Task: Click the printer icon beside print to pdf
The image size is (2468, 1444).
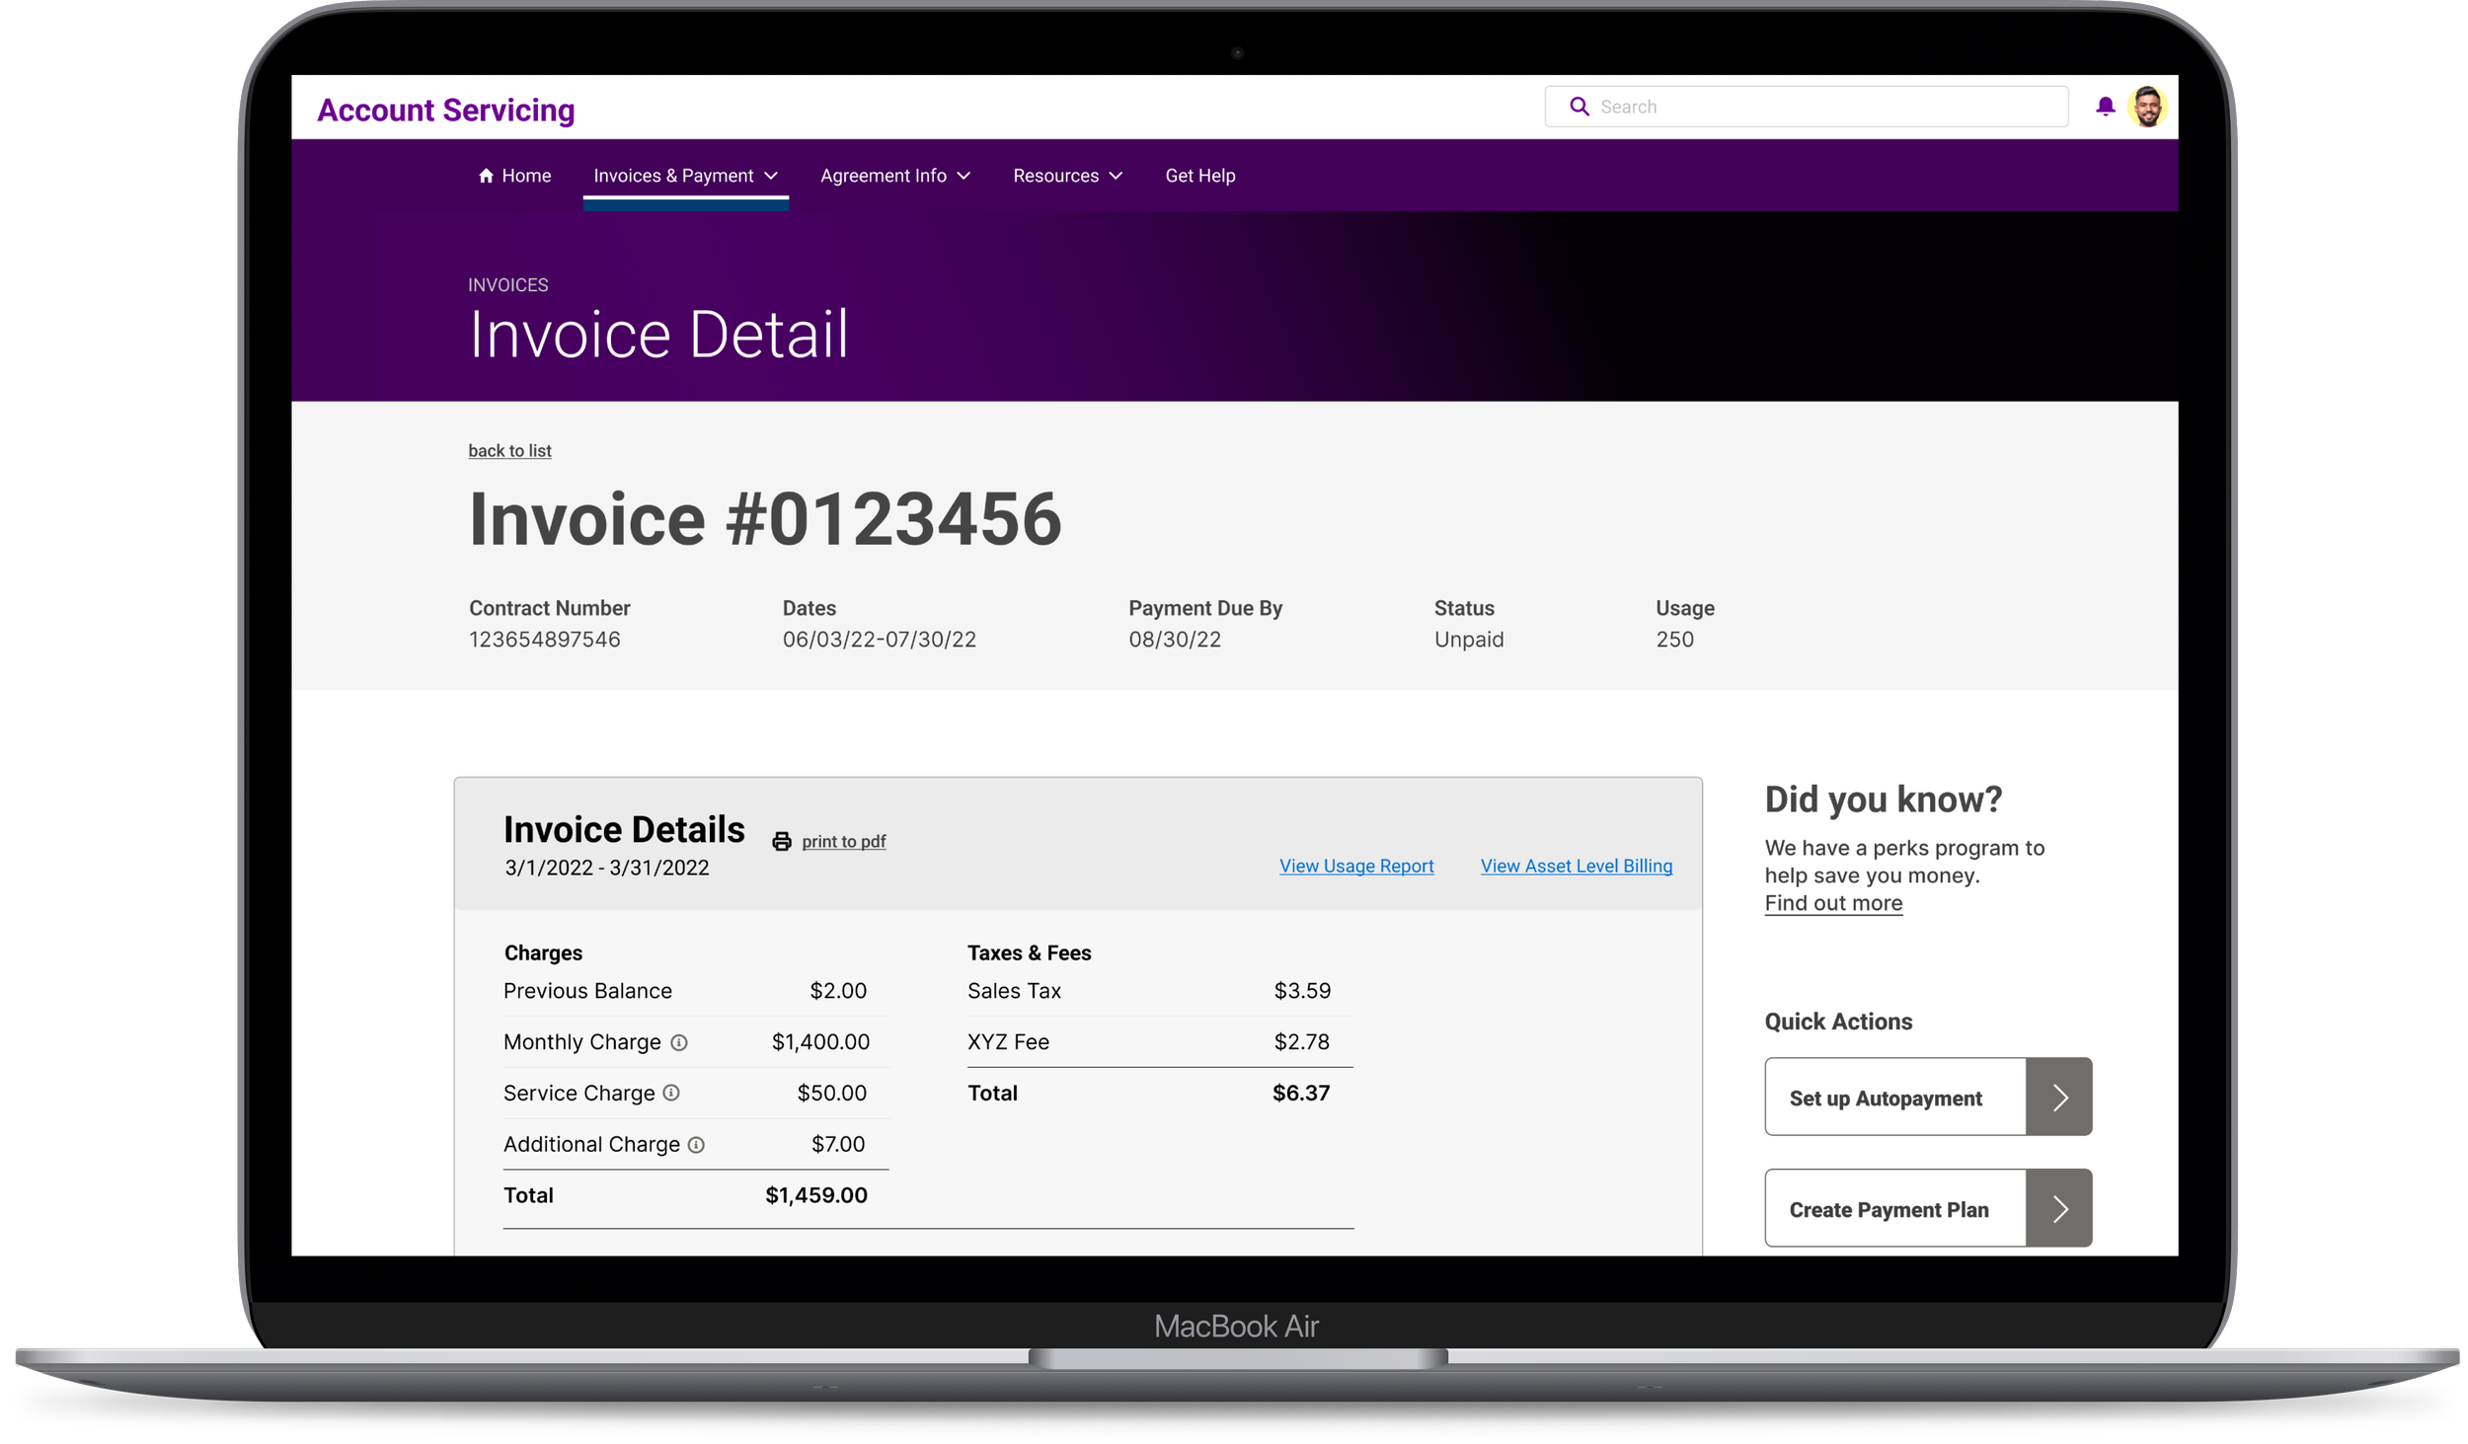Action: [x=782, y=841]
